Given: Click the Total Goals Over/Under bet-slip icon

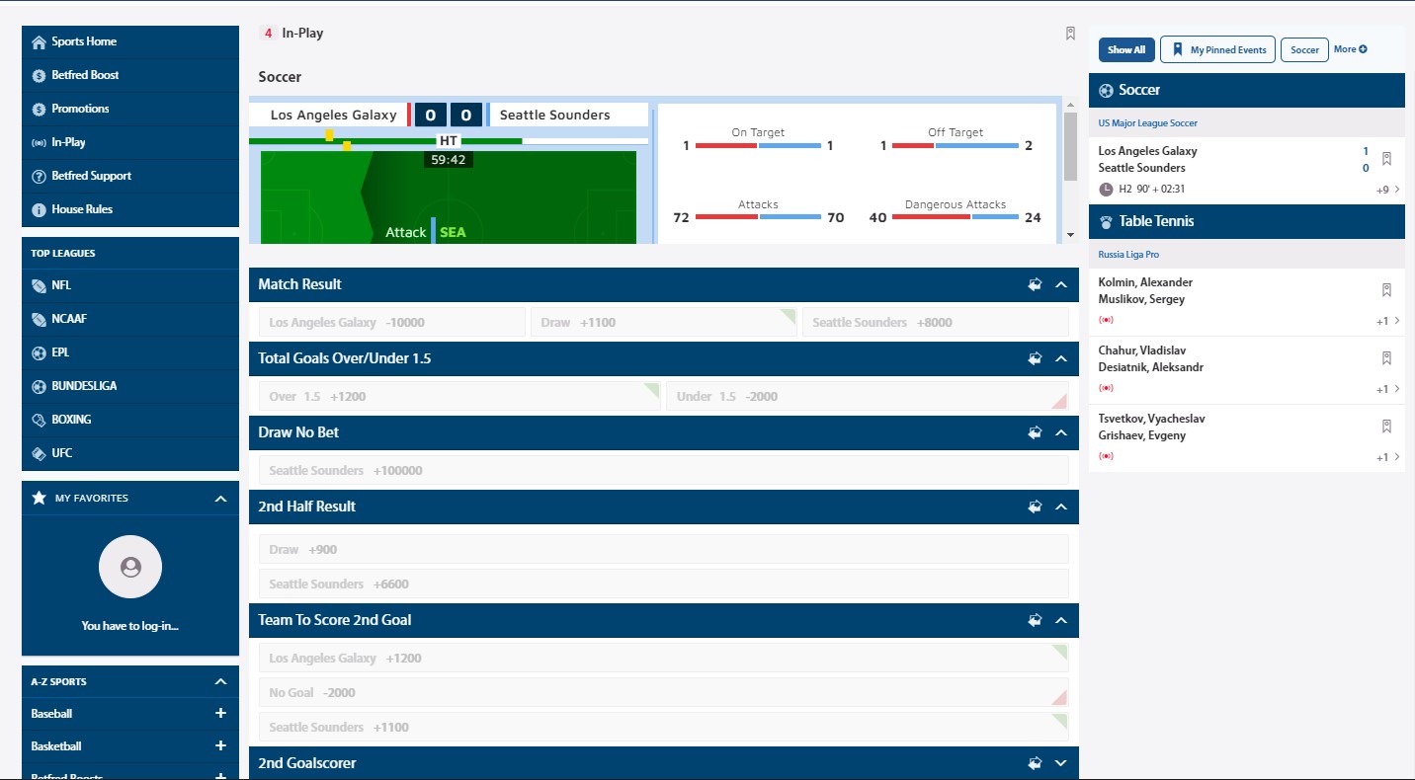Looking at the screenshot, I should (1035, 358).
